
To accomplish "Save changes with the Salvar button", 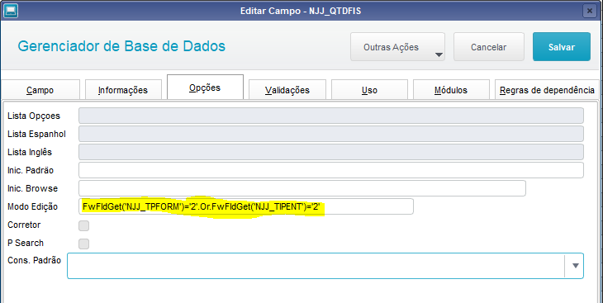I will tap(562, 47).
